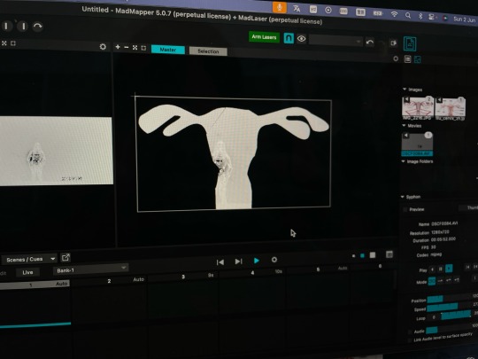Open the dropdown next to the eye icon

pos(336,40)
